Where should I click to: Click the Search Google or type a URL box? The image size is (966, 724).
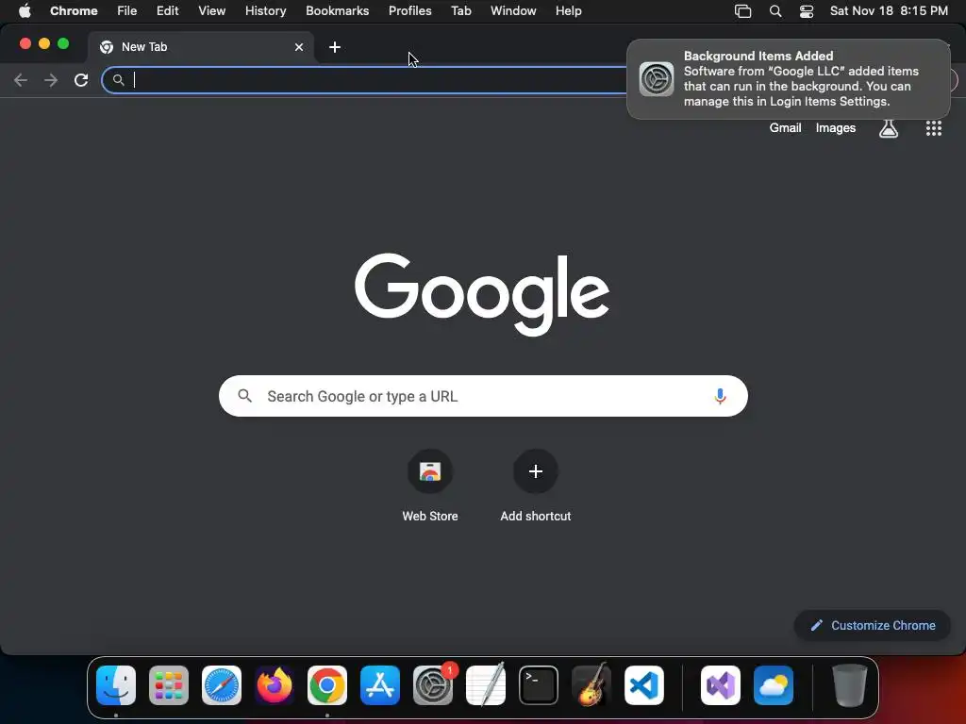(483, 396)
